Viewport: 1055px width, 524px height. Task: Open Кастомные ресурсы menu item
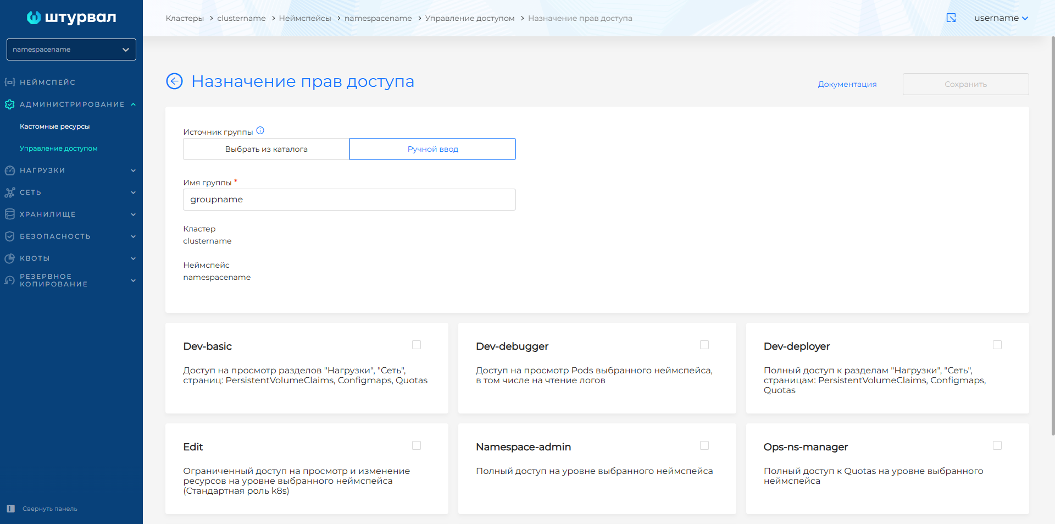[55, 126]
